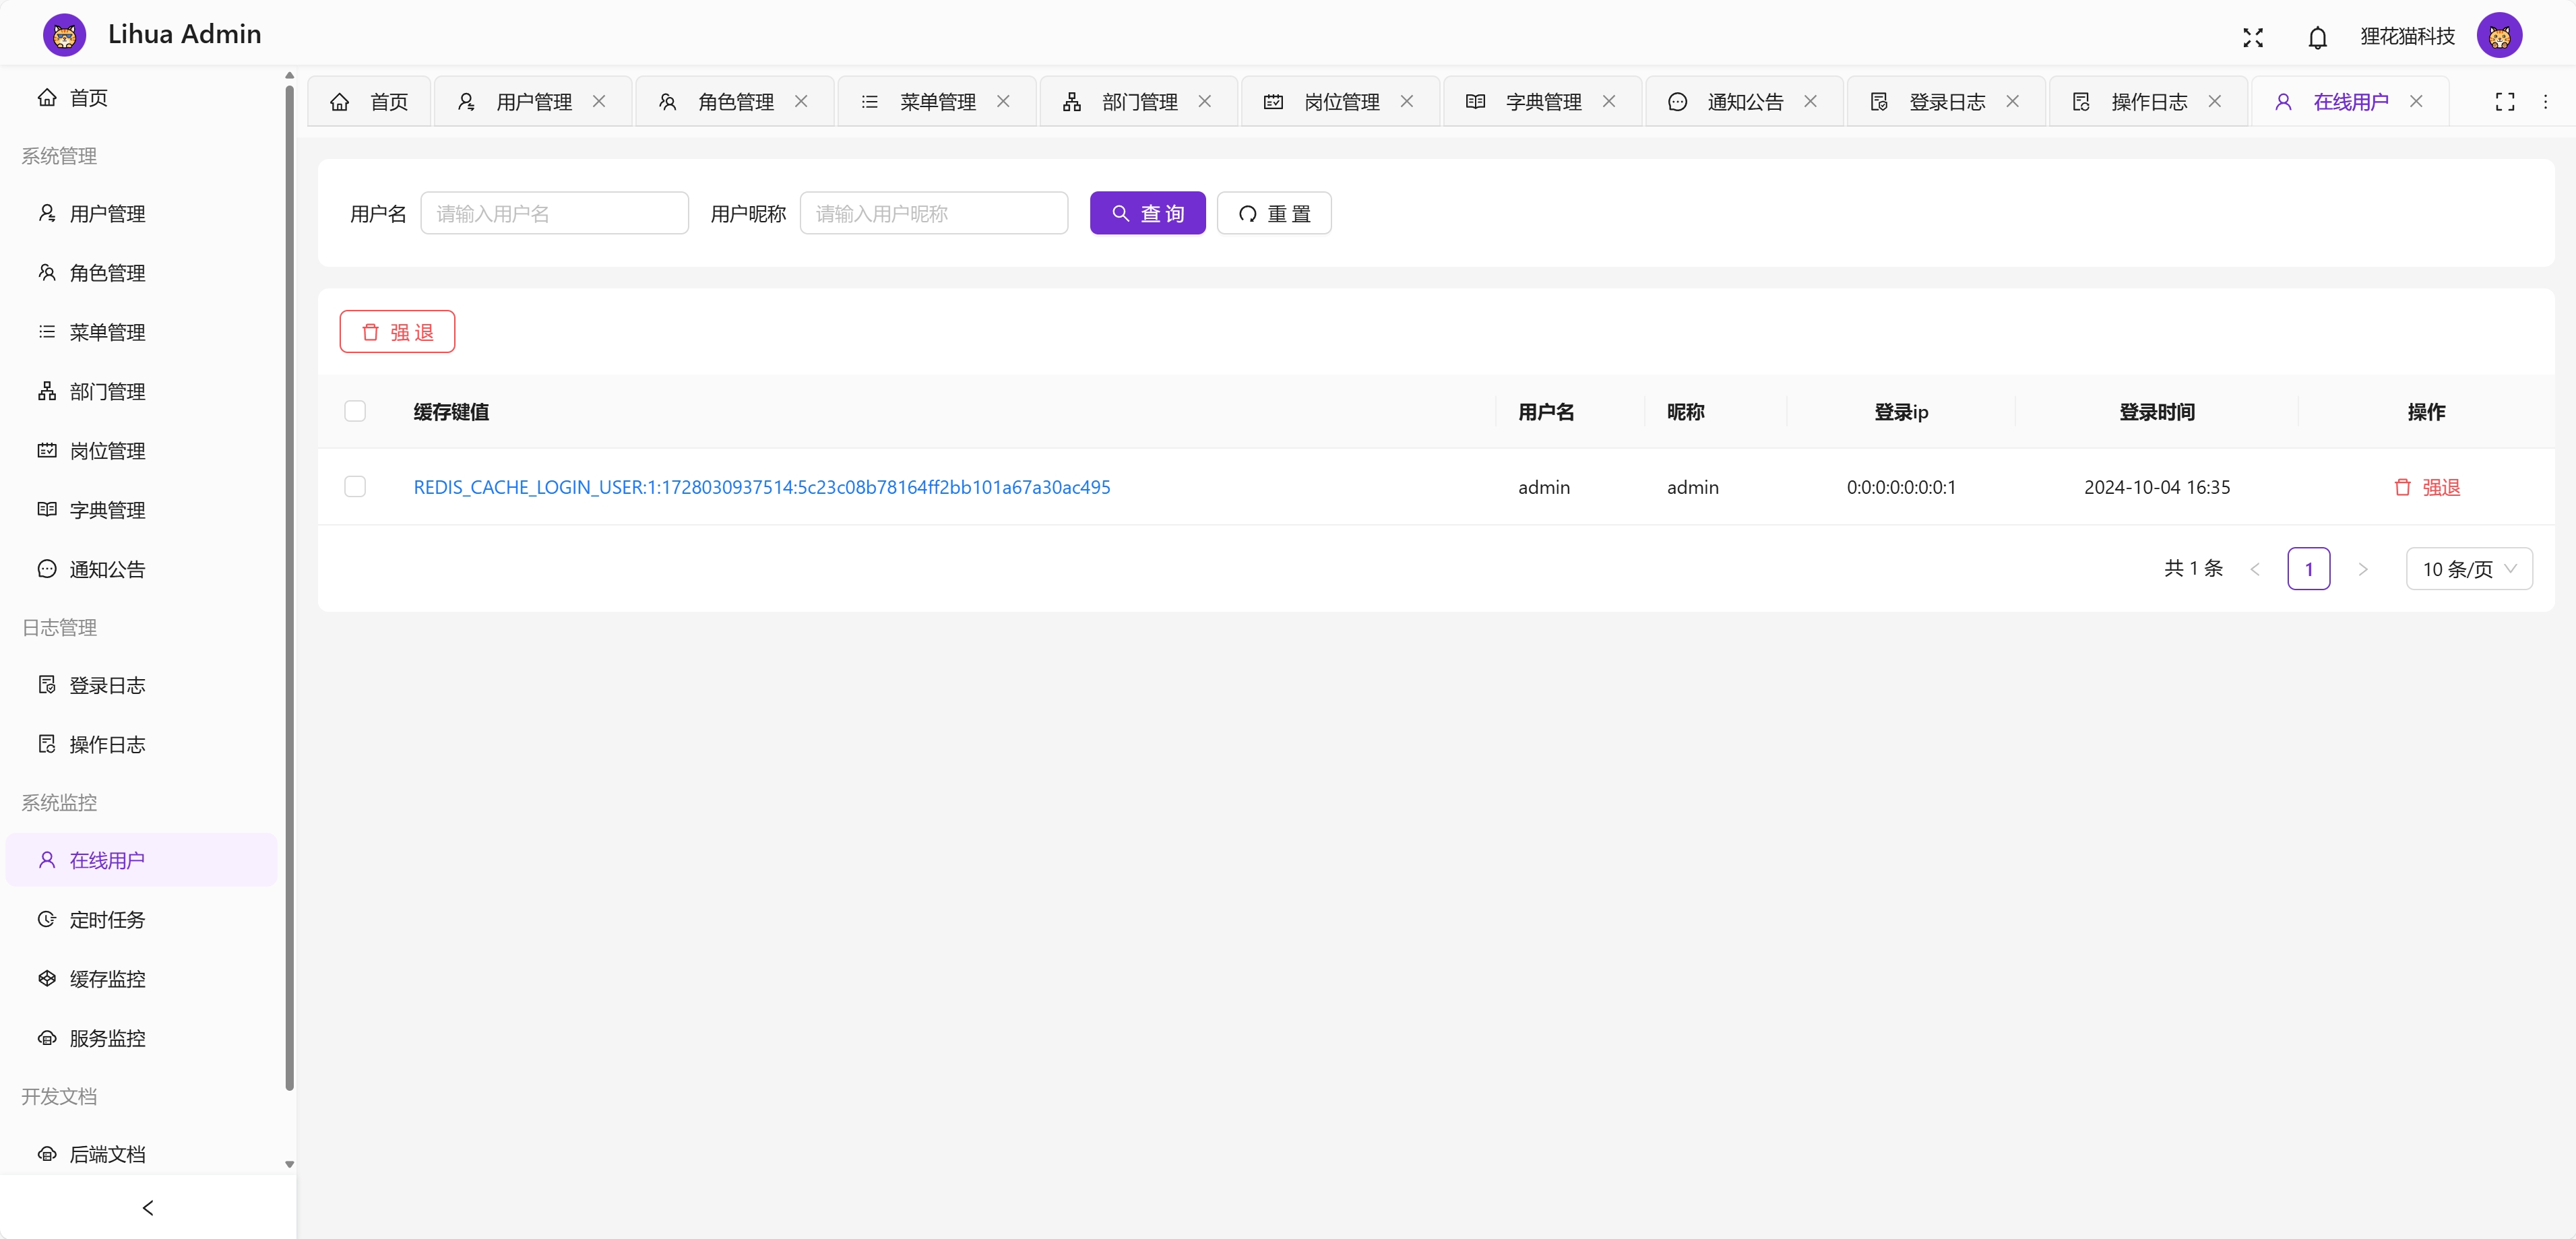Image resolution: width=2576 pixels, height=1239 pixels.
Task: Collapse the sidebar with the bottom arrow
Action: (x=148, y=1207)
